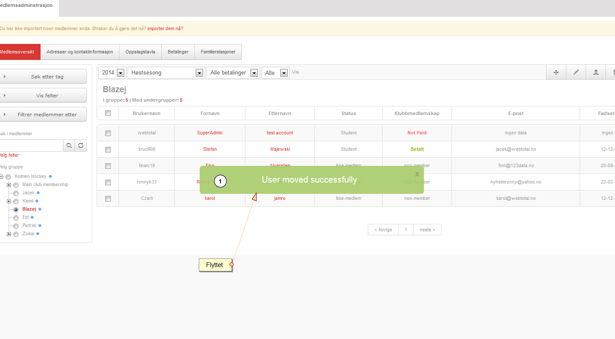Expand the Filtrer medlemmer etter panel
615x339 pixels.
click(x=43, y=114)
